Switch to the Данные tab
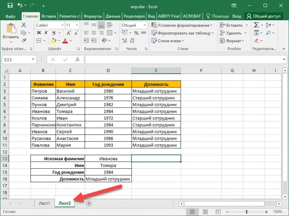The width and height of the screenshot is (289, 216). click(x=113, y=16)
